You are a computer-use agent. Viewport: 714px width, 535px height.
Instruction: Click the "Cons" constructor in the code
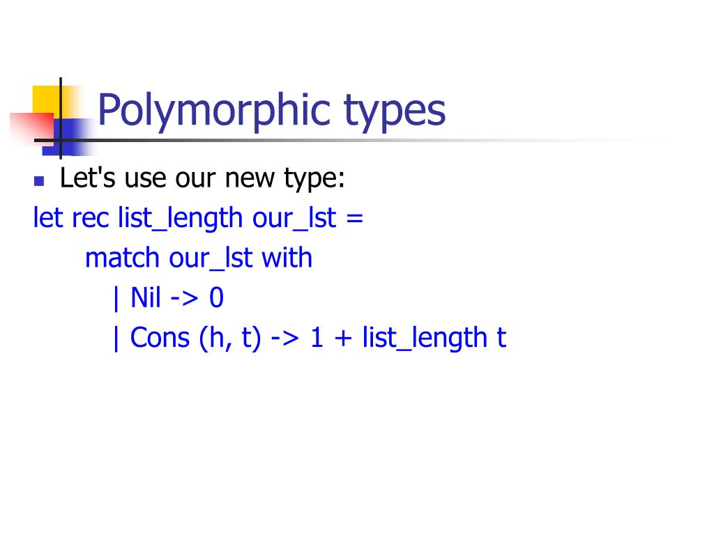click(160, 338)
